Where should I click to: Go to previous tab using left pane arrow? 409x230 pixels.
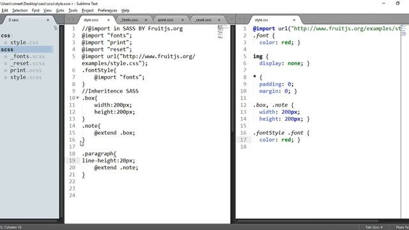(x=68, y=20)
